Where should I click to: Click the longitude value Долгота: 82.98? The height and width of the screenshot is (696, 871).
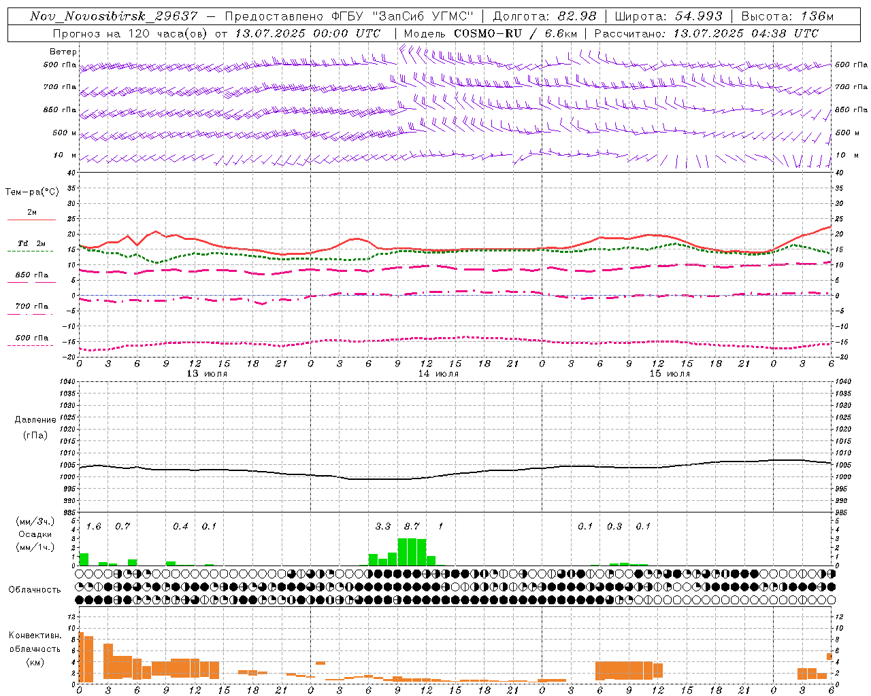[x=544, y=16]
